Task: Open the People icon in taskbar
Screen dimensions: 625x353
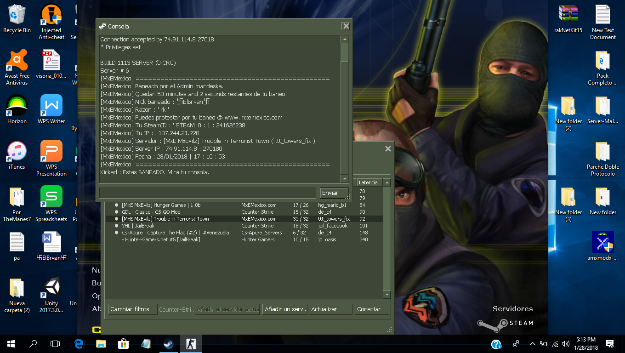Action: 516,344
